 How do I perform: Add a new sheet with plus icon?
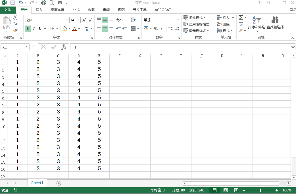(x=59, y=183)
